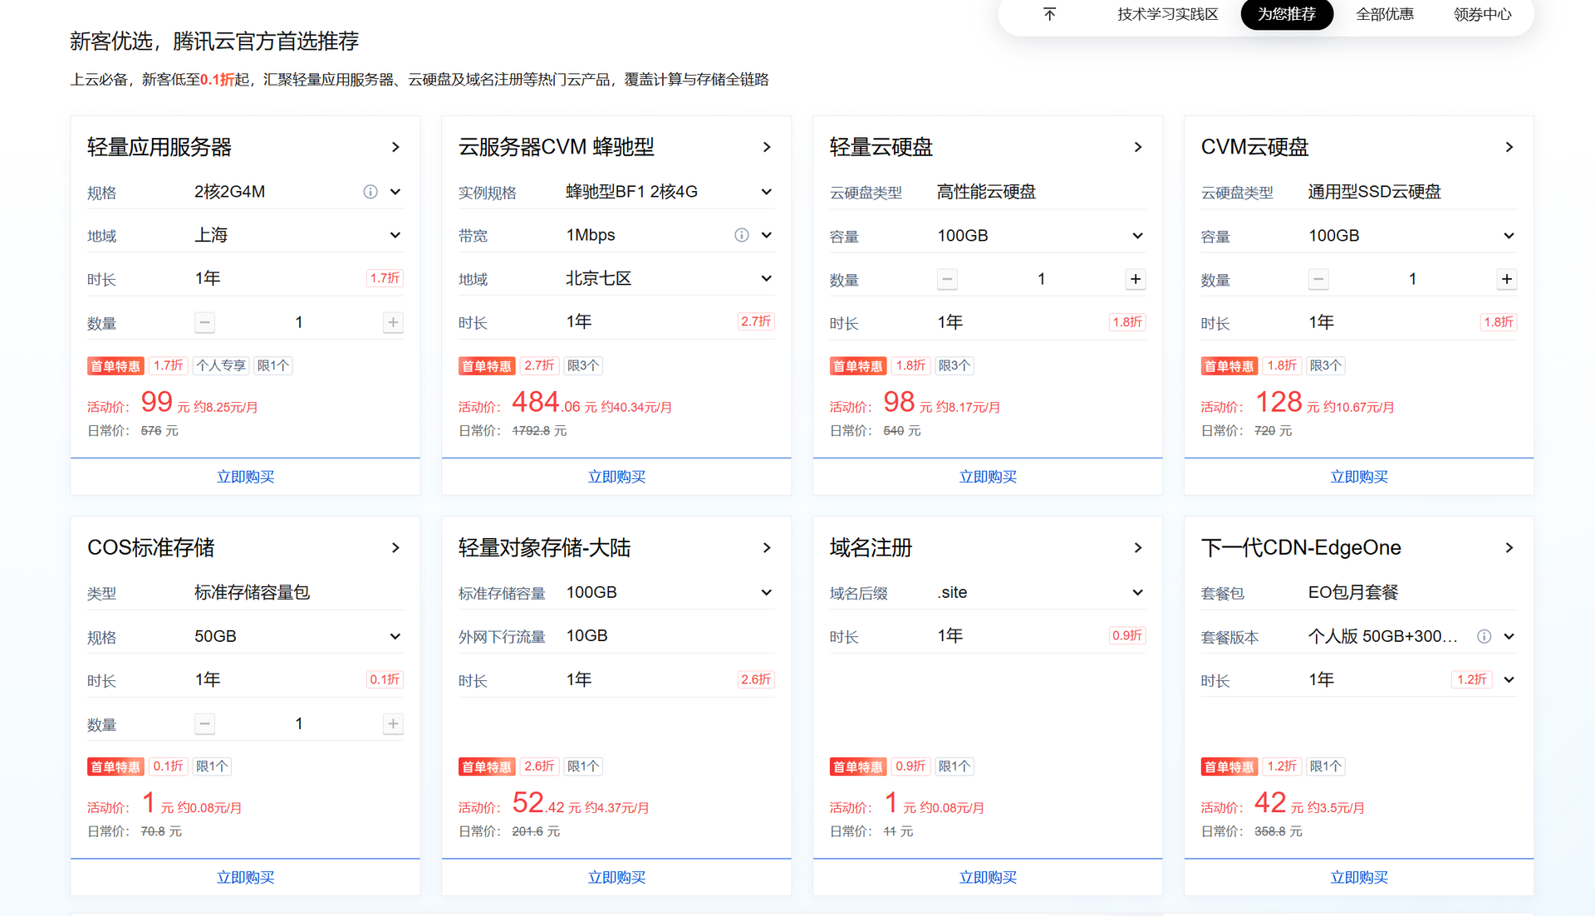Expand CVM云硬盘 容量 100GB dropdown
This screenshot has width=1595, height=916.
[1509, 236]
